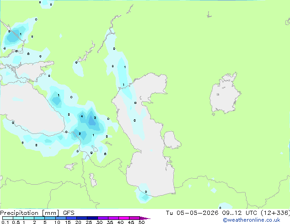Click the '35' legend scale label
The image size is (290, 224).
(x=110, y=222)
